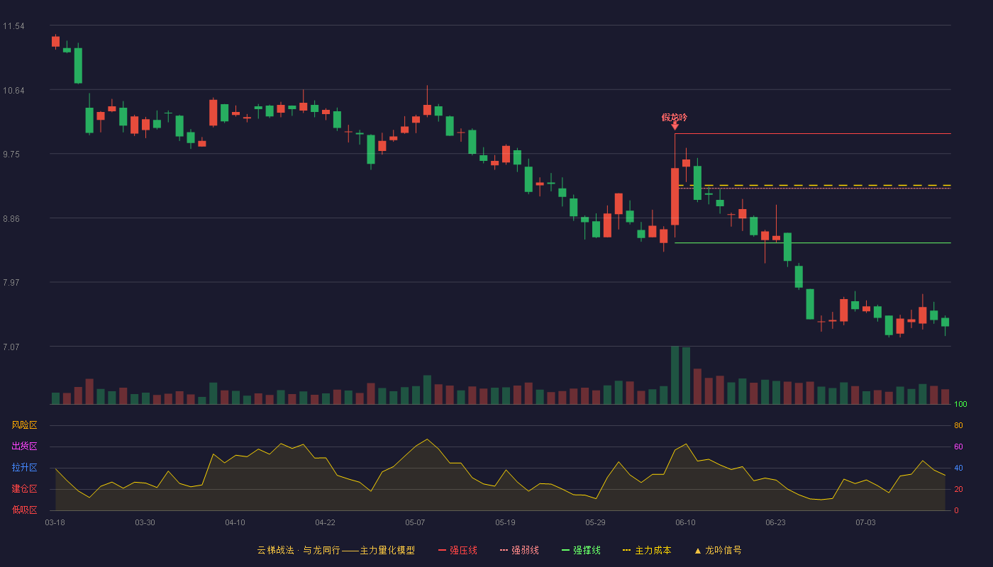Click the 龙吟信号 triangle legend icon
993x567 pixels.
click(697, 550)
